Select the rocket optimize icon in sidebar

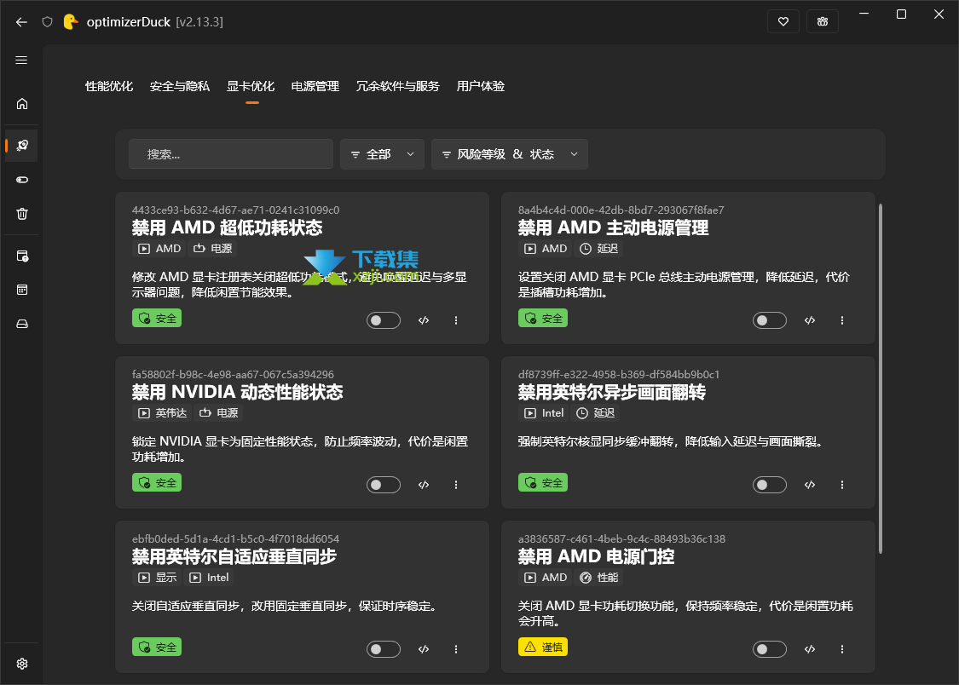point(22,146)
